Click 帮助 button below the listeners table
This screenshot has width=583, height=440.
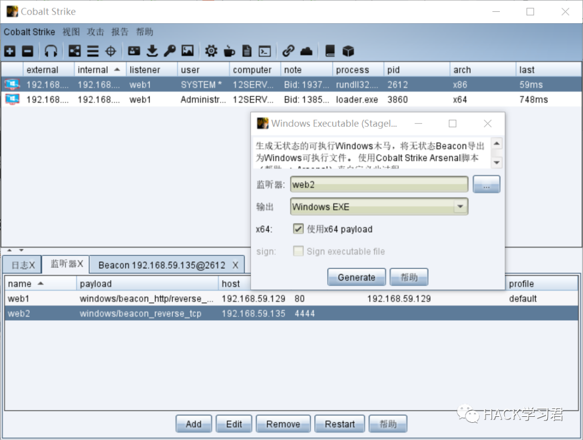(388, 424)
